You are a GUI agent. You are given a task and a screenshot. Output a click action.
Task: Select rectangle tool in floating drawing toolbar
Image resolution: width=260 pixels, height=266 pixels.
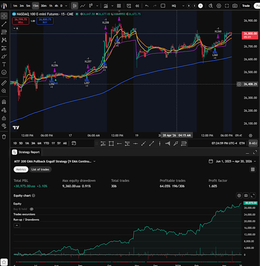111,144
